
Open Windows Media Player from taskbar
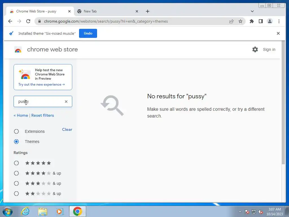tap(60, 211)
